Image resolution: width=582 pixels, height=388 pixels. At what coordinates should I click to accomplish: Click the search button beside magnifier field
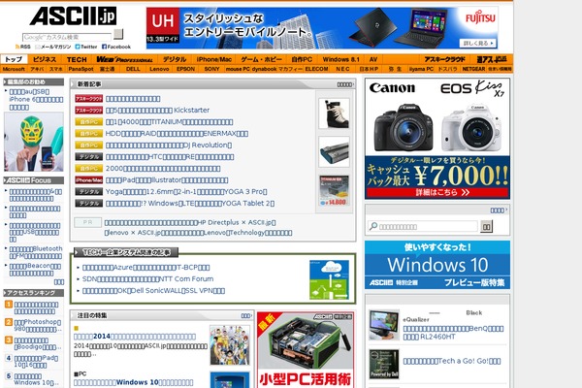(486, 226)
